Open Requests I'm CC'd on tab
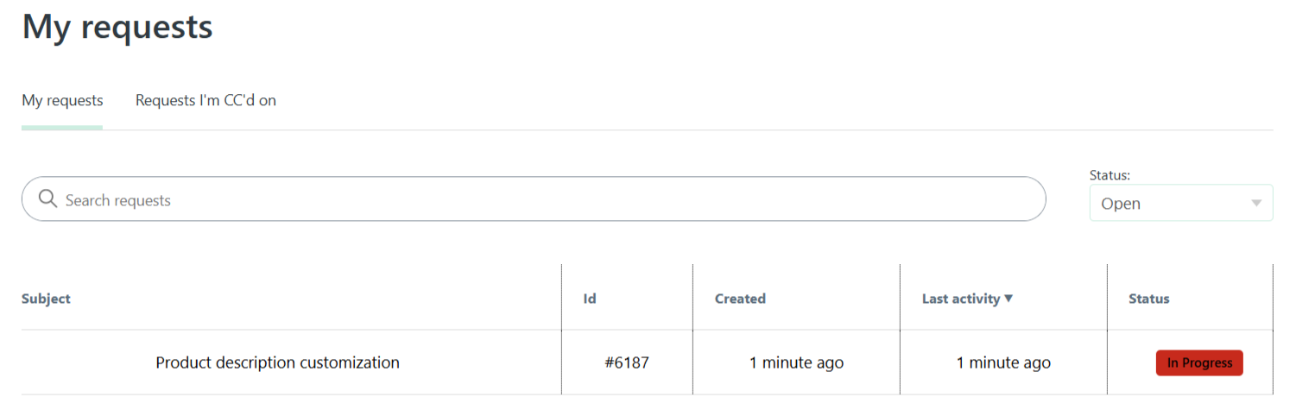This screenshot has height=416, width=1296. pos(205,100)
